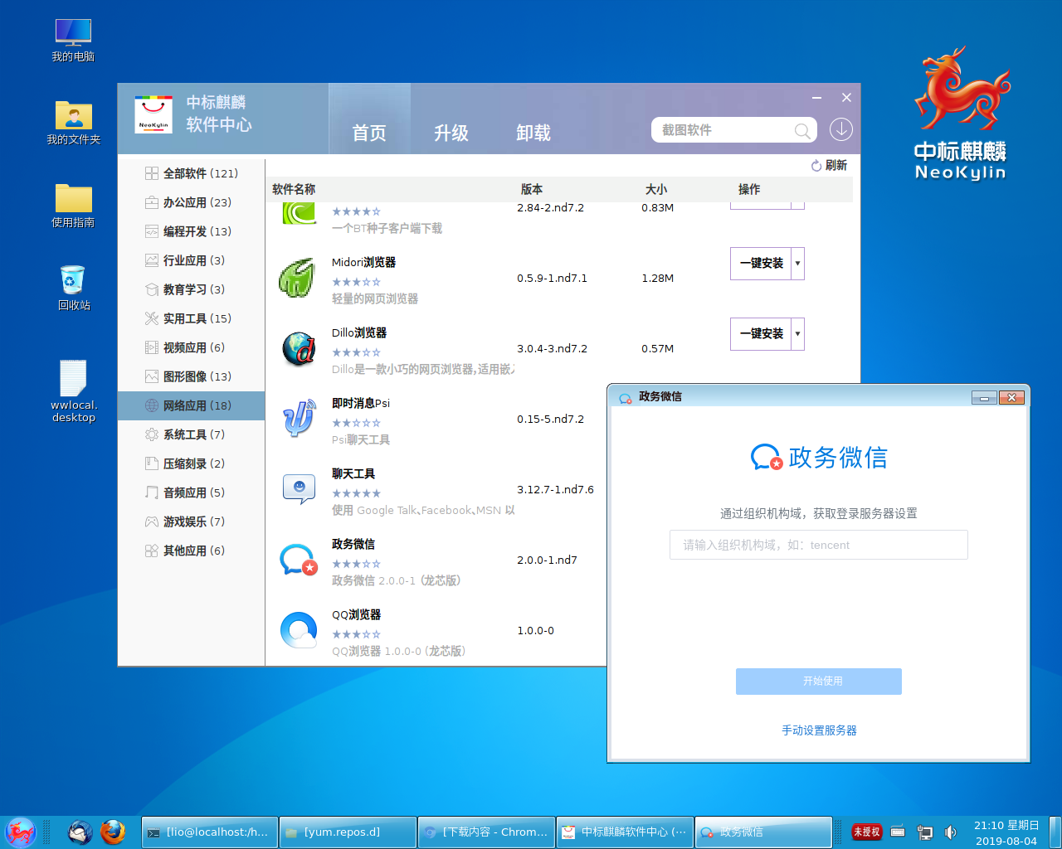Click the QQ浏览器 app icon
This screenshot has width=1062, height=849.
pos(299,630)
